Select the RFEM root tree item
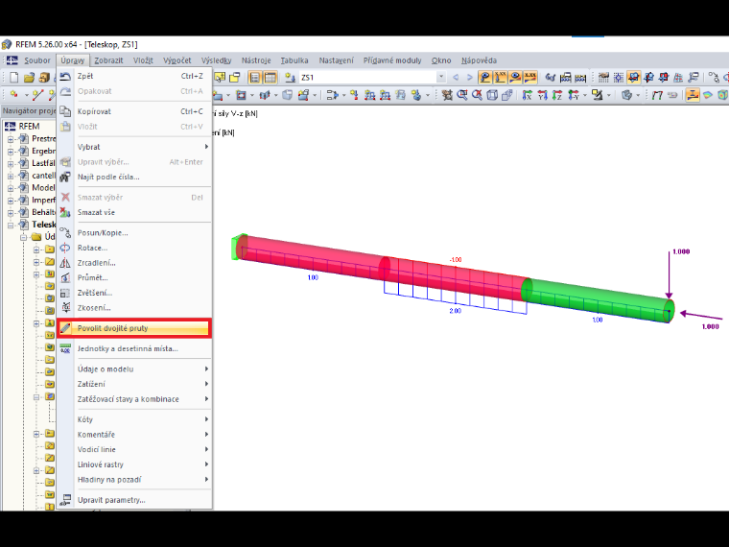Screen dimensions: 729x547 click(x=29, y=127)
